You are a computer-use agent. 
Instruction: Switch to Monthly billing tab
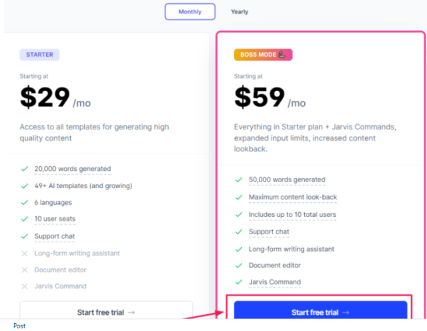(189, 12)
